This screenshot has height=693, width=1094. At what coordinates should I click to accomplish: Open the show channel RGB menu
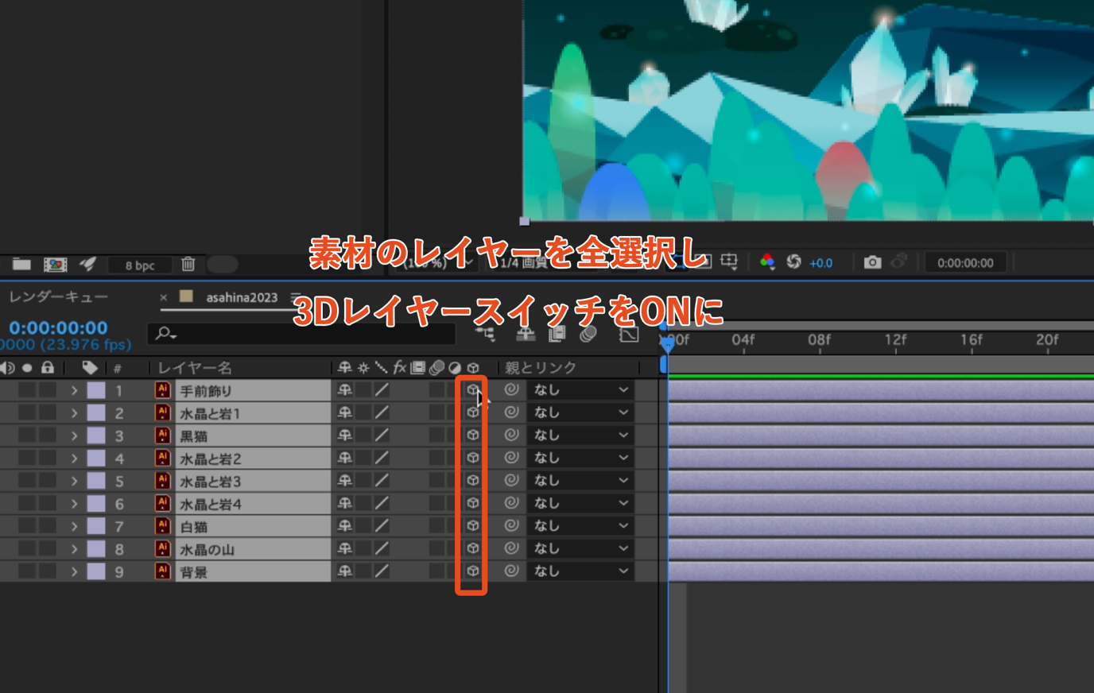(767, 262)
